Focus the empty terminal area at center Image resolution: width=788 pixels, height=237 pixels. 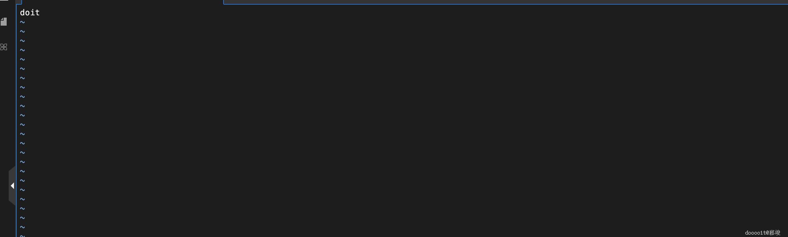(x=400, y=120)
